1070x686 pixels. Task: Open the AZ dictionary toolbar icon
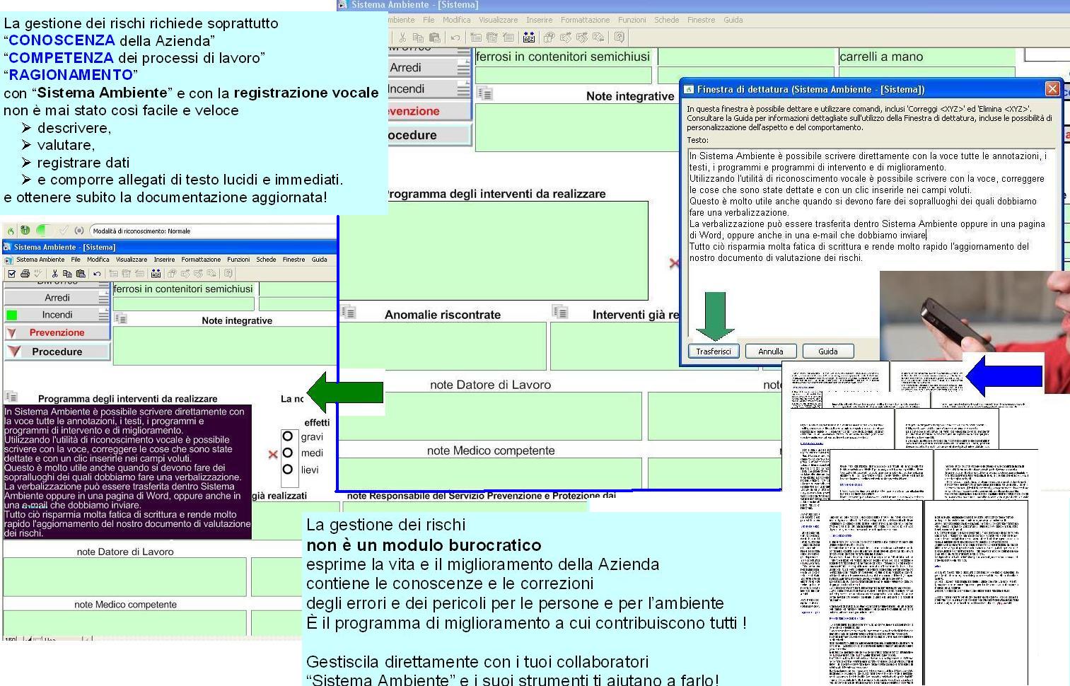[156, 273]
